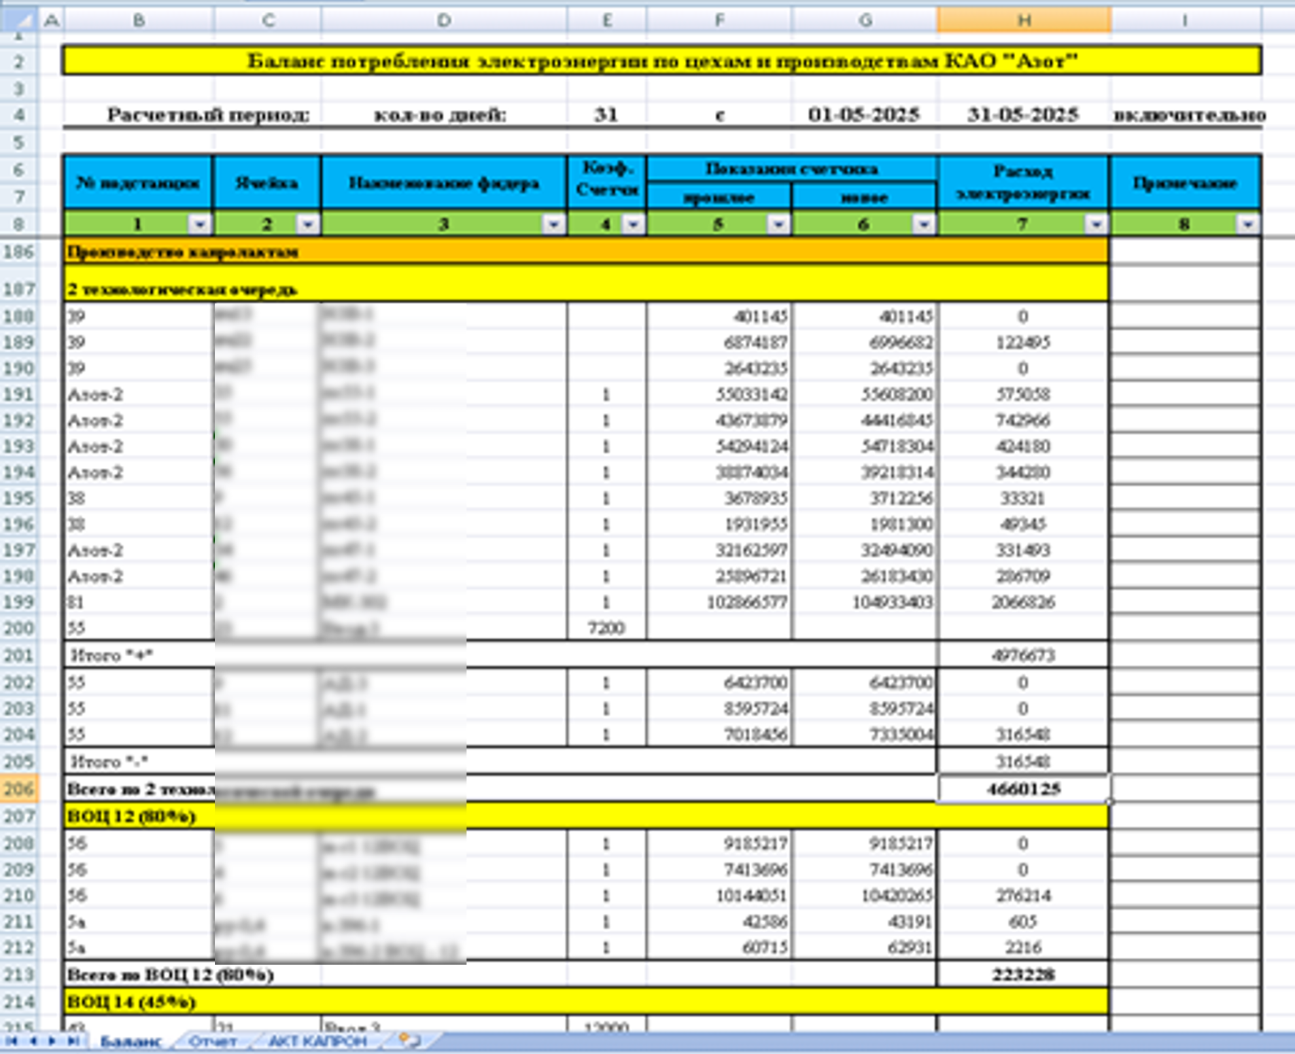Select the Баланс sheet tab
The width and height of the screenshot is (1295, 1054).
pos(130,1041)
